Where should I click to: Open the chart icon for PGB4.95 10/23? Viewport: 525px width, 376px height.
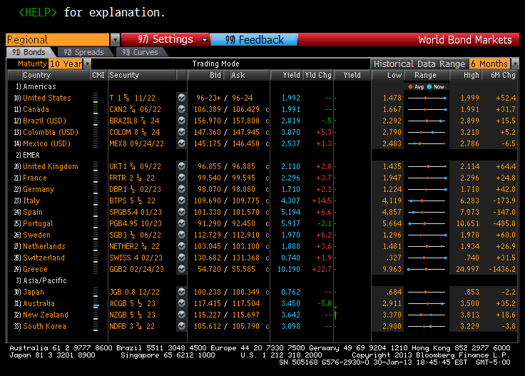click(x=181, y=223)
